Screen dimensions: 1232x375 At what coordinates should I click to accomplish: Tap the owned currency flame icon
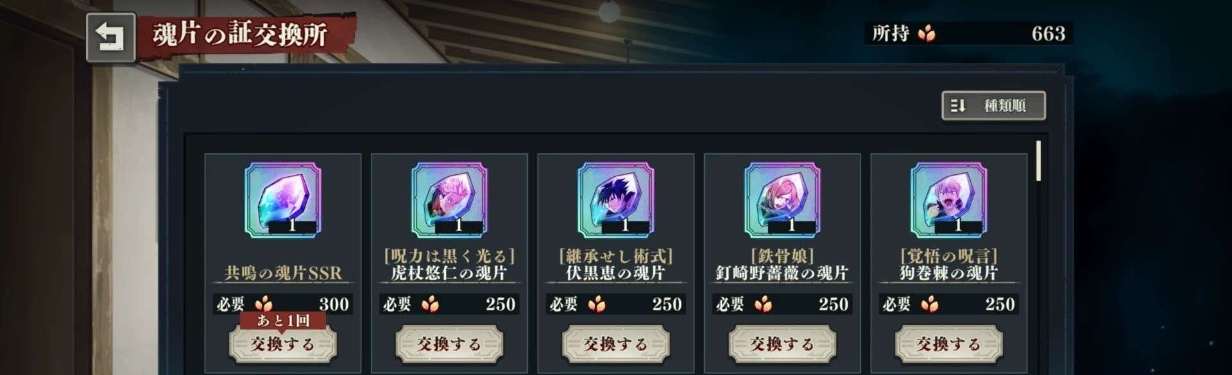(926, 33)
